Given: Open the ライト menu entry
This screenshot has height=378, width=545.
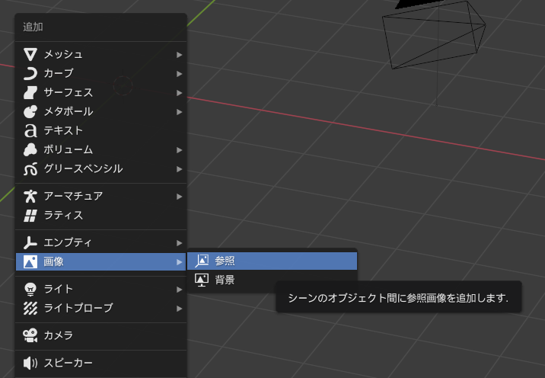Looking at the screenshot, I should [x=100, y=289].
